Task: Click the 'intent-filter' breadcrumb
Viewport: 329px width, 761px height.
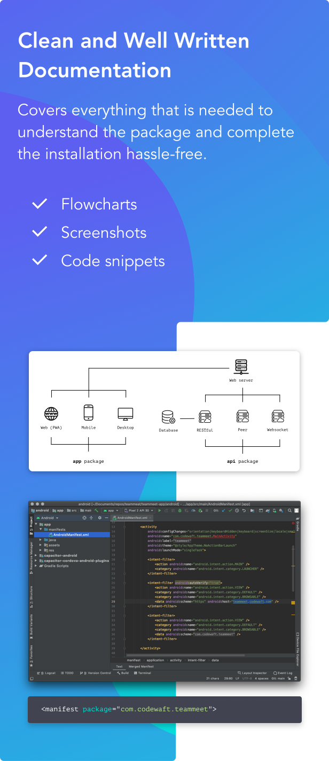Action: (x=197, y=660)
